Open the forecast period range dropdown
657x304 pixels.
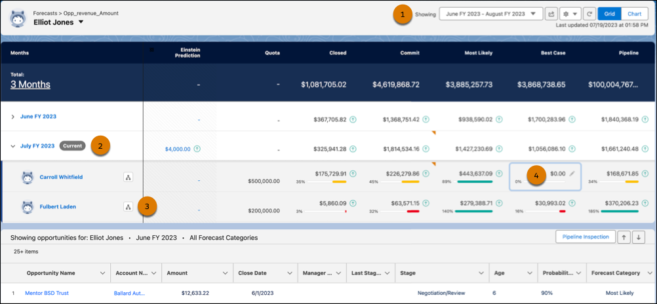[490, 13]
